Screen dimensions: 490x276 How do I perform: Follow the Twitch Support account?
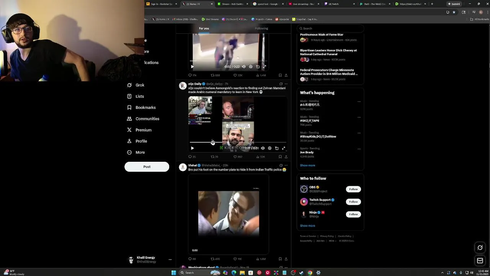pyautogui.click(x=353, y=202)
